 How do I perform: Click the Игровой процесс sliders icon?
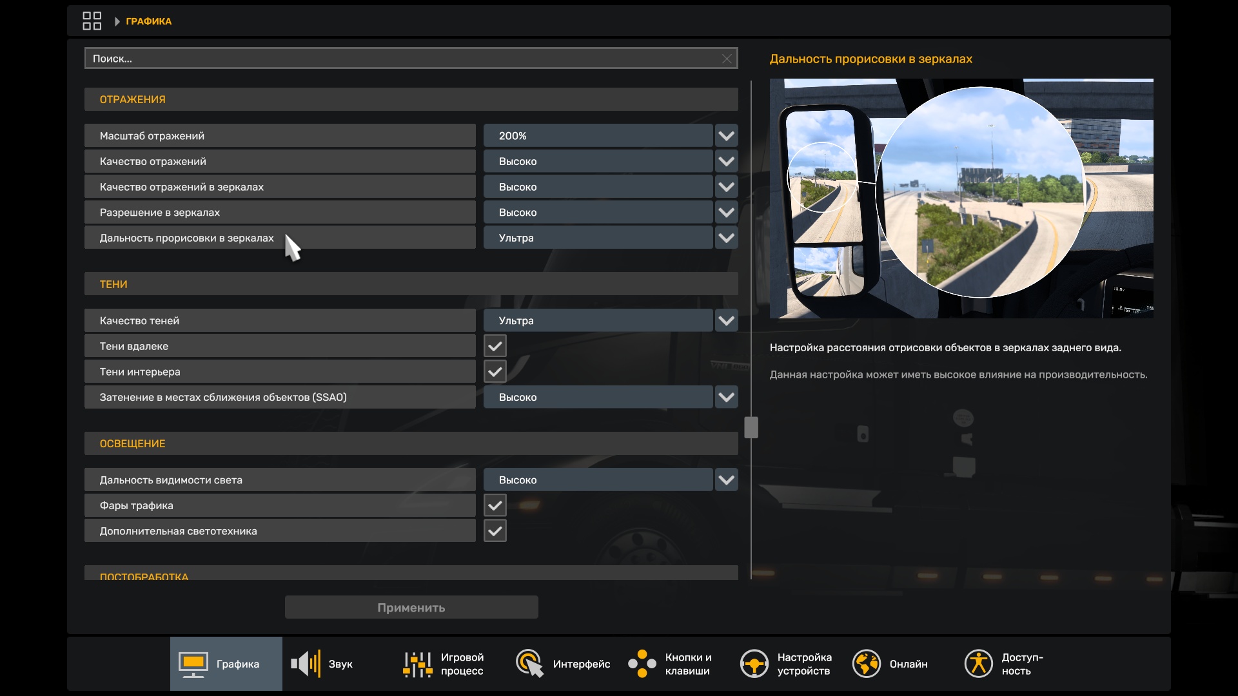point(417,664)
